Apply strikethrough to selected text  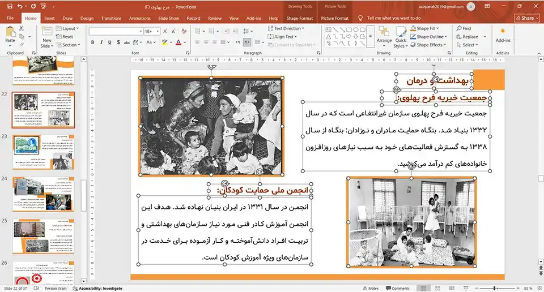(x=126, y=42)
